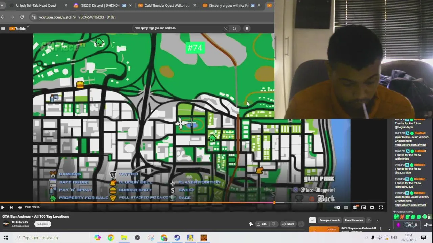The image size is (433, 243).
Task: Open Copilot from the taskbar
Action: (x=97, y=238)
